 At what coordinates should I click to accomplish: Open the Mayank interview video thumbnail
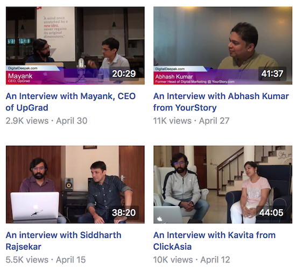[75, 46]
